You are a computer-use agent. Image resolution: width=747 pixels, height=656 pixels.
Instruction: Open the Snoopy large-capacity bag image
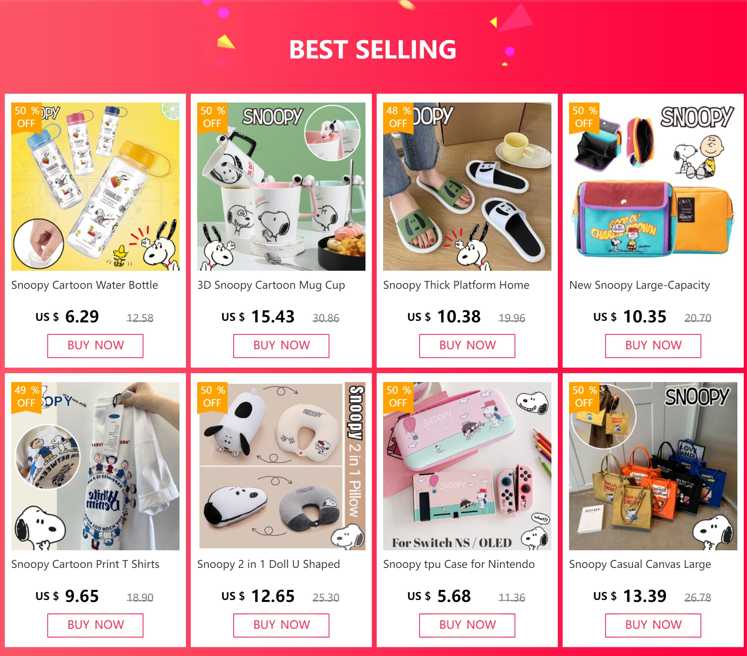click(x=653, y=187)
